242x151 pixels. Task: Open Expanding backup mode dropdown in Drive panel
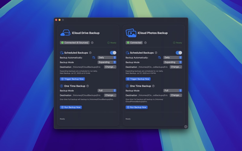(107, 62)
